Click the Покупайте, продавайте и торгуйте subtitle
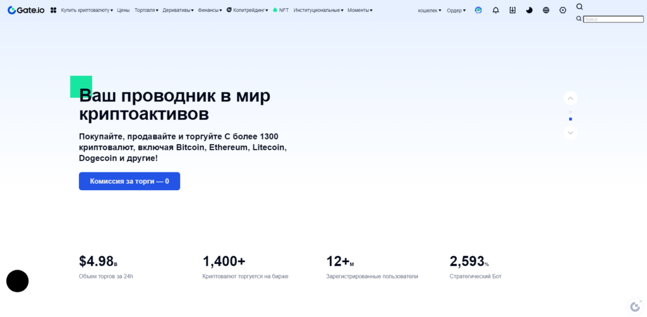Viewport: 647px width, 317px height. [183, 147]
